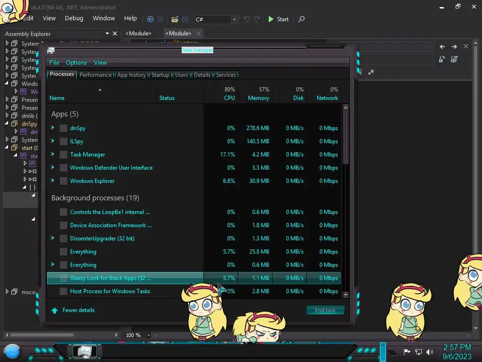Open Task Manager taskbar icon
This screenshot has height=362, width=482.
(85, 351)
